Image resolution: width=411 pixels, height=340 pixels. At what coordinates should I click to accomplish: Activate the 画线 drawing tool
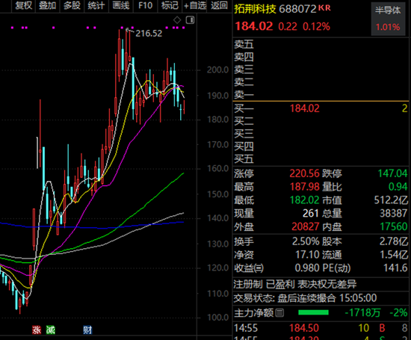point(121,5)
